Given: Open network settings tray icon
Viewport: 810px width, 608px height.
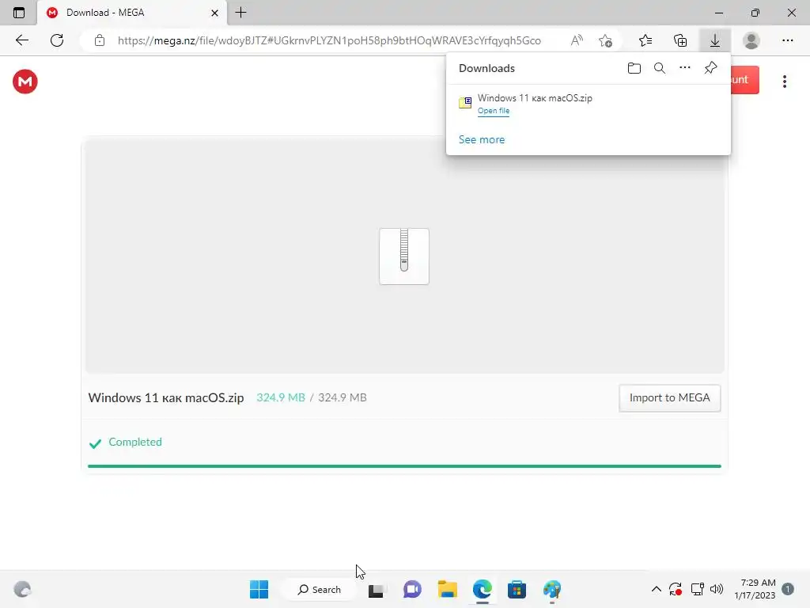Looking at the screenshot, I should click(698, 589).
